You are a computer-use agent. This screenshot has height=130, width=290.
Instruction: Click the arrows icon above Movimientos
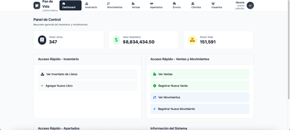pos(108,3)
